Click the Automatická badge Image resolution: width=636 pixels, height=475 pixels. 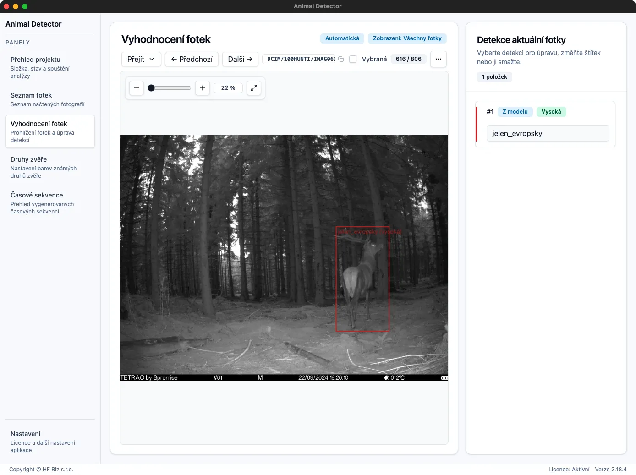point(342,38)
